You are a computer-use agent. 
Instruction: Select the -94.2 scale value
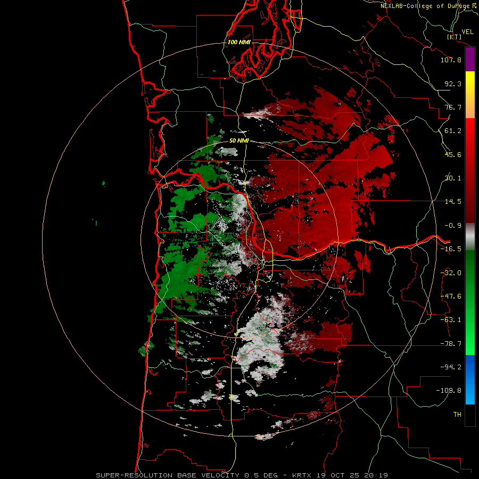point(451,367)
